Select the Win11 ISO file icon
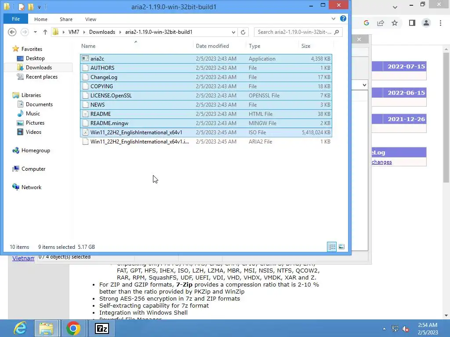Screen dimensions: 450x337 coord(85,133)
